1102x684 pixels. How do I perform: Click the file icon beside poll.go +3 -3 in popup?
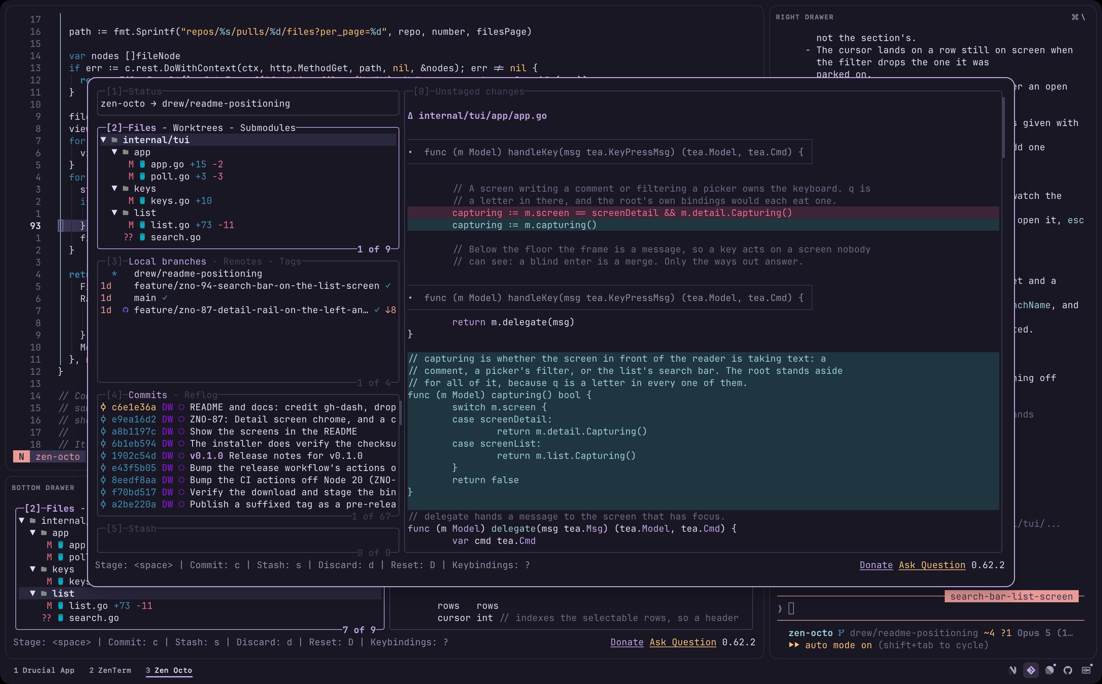point(142,177)
